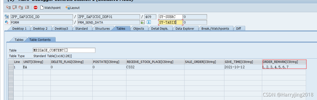Screen dimensions: 317x100
Task: Open the Break./Watchpoints tab
Action: click(215, 28)
